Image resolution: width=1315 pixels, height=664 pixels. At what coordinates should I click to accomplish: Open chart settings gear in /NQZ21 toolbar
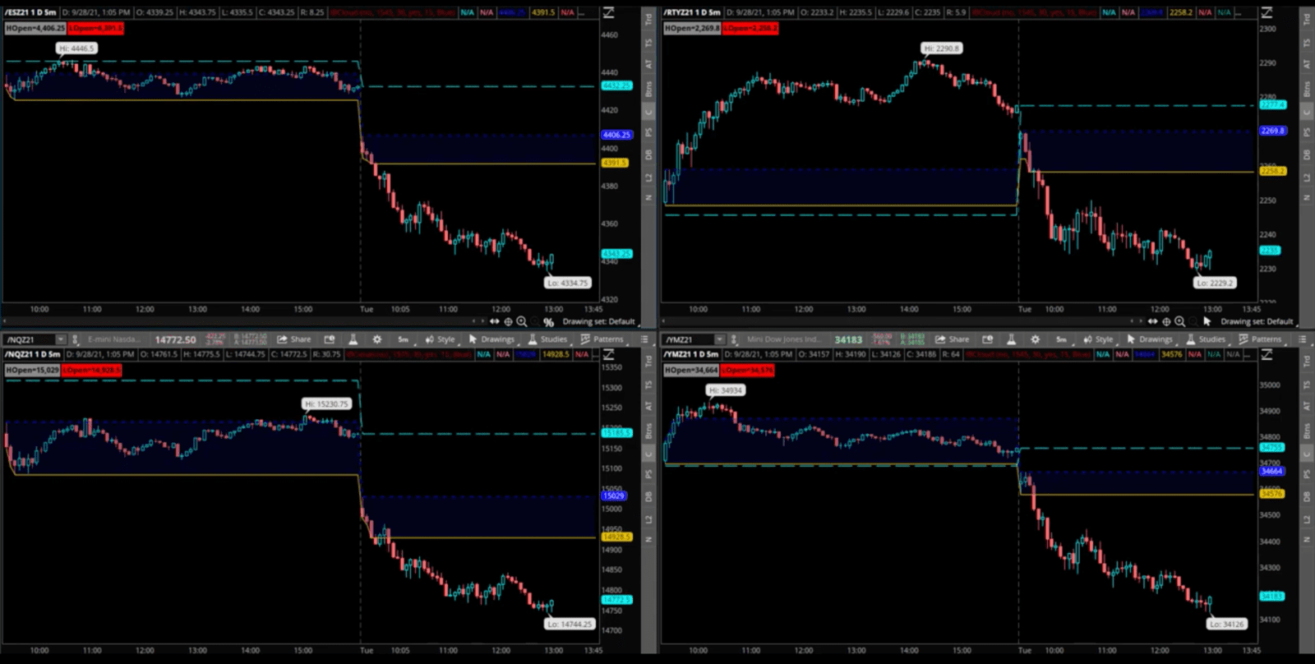tap(377, 339)
